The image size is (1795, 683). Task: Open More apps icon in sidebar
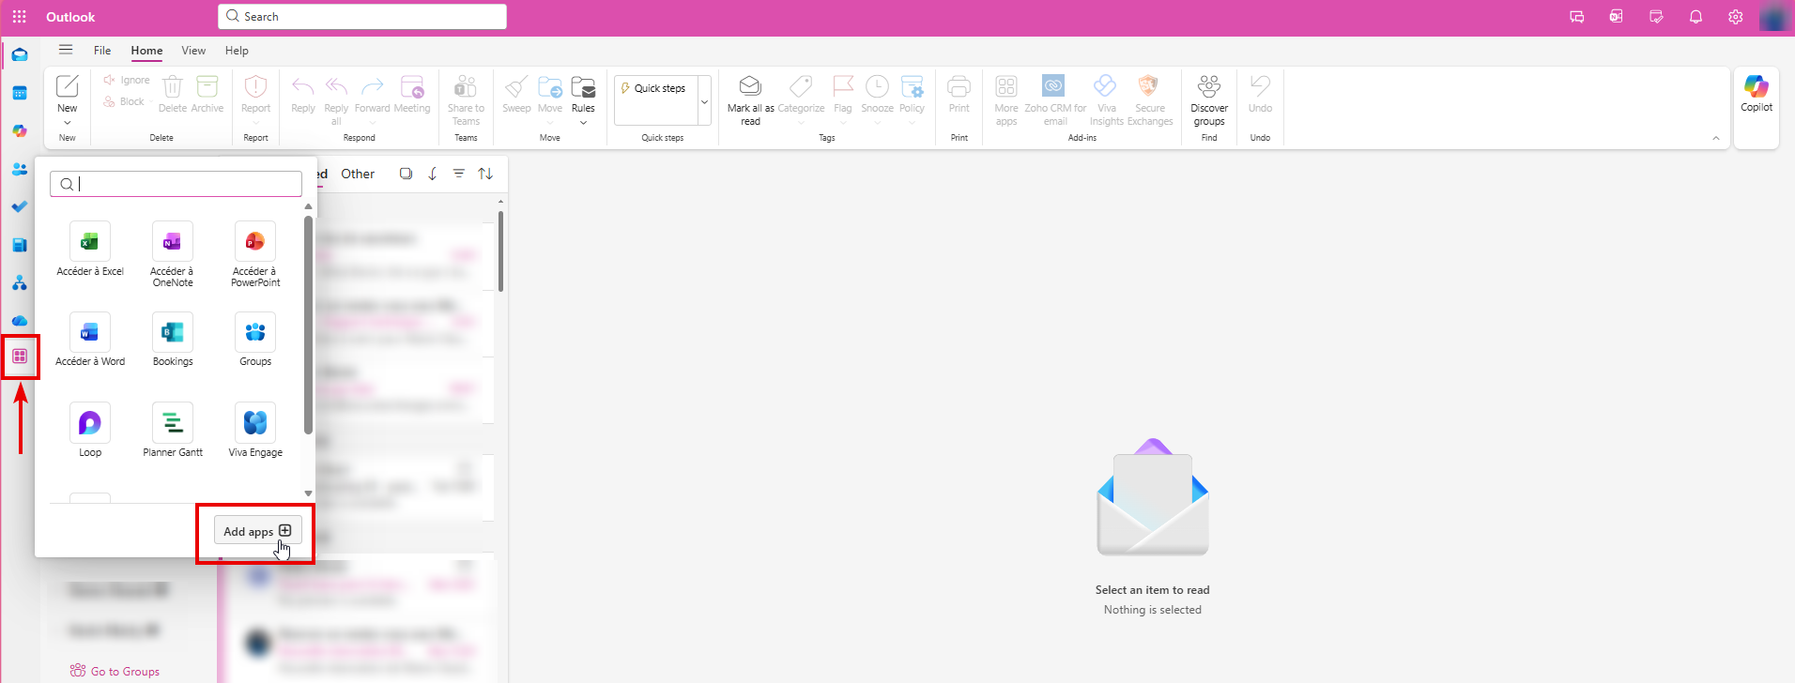tap(20, 357)
